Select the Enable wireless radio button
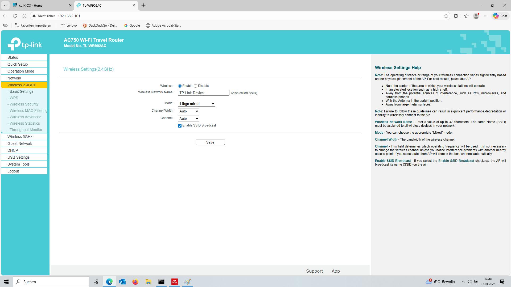511x287 pixels. tap(180, 86)
